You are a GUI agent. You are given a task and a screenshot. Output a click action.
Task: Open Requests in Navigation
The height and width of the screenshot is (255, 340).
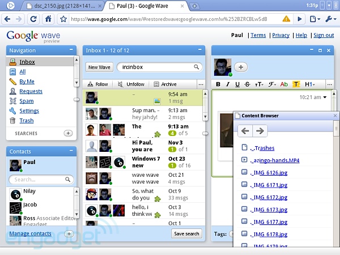tap(31, 91)
